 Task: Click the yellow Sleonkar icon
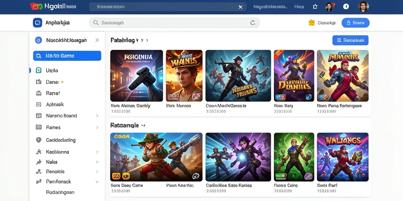point(312,22)
